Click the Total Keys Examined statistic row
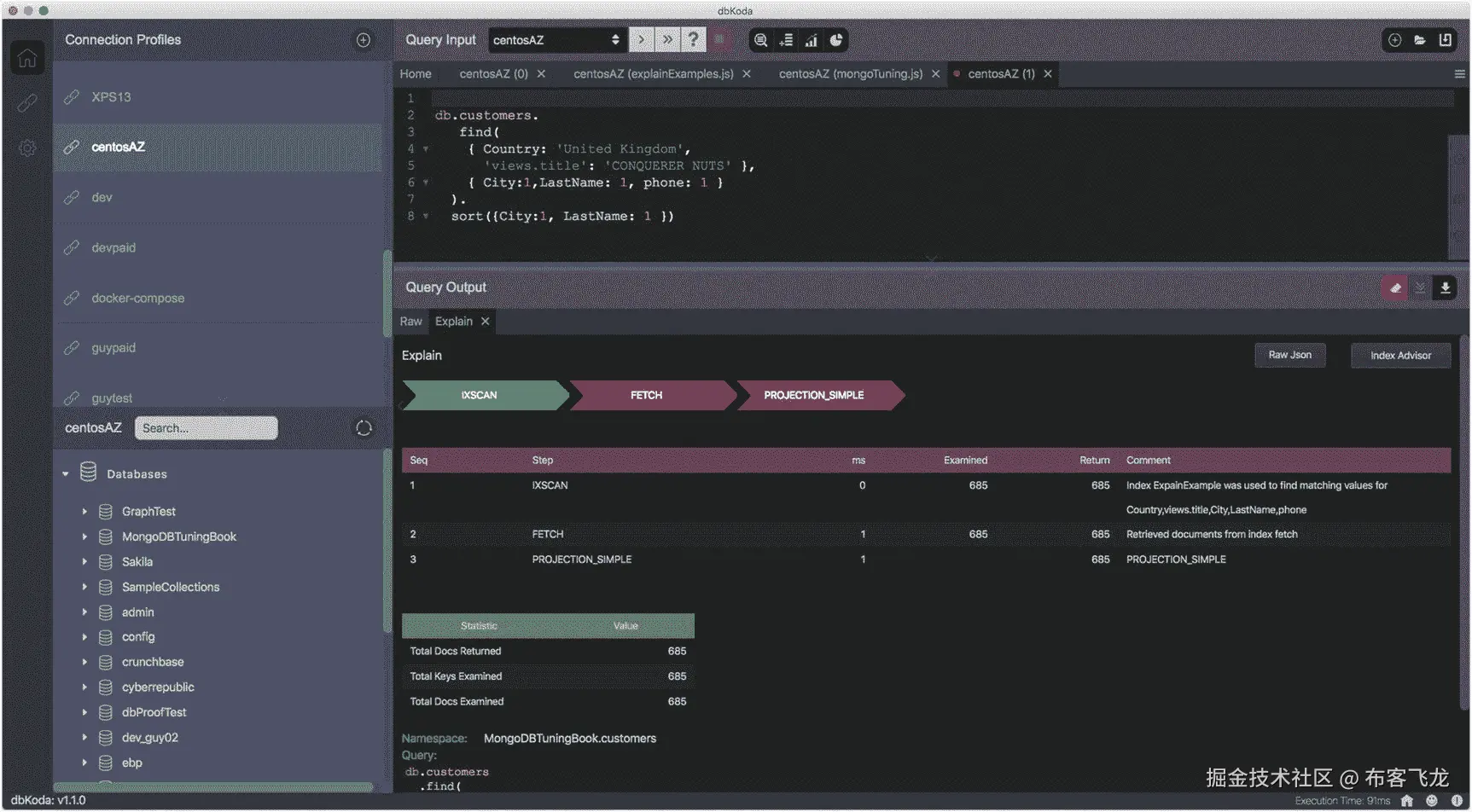The height and width of the screenshot is (812, 1472). [548, 676]
